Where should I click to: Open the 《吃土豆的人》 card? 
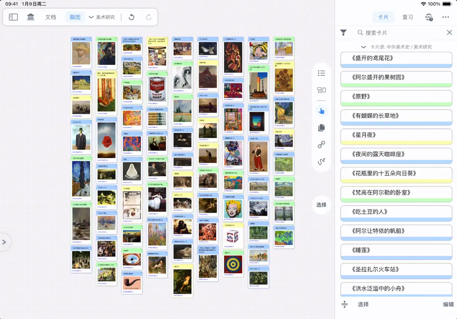(396, 213)
